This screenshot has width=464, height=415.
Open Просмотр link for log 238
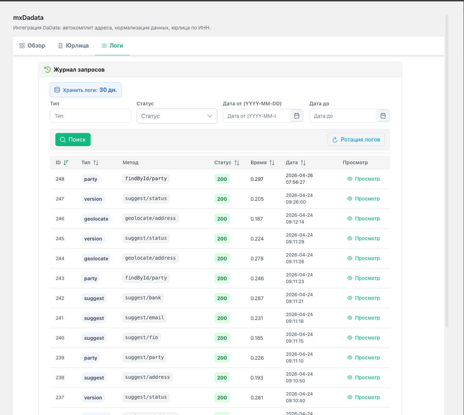364,377
